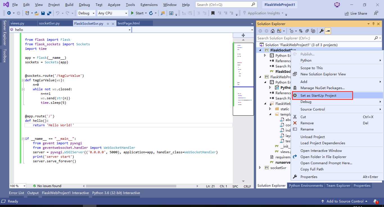Click the Search Solution Explorer field
This screenshot has height=207, width=384.
(x=319, y=38)
